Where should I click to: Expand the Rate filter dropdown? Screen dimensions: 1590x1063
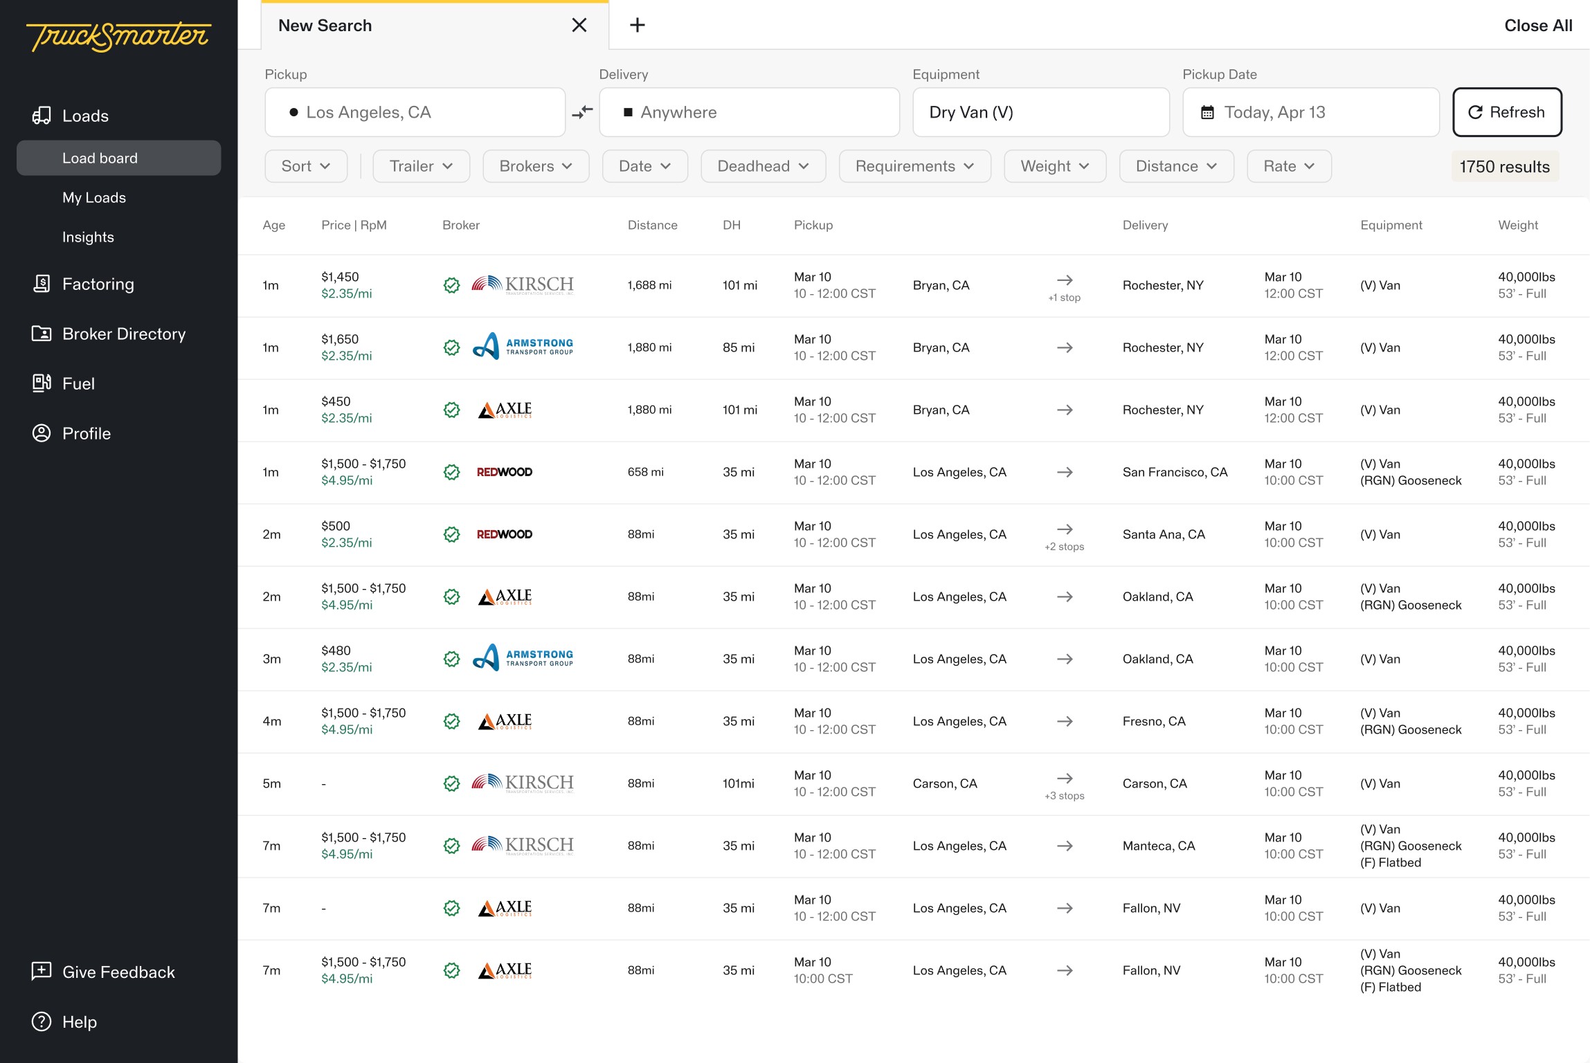point(1288,166)
